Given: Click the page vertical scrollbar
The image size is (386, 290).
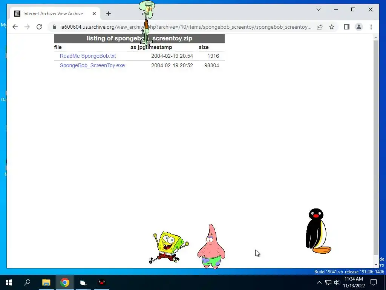Looking at the screenshot, I should coord(376,147).
